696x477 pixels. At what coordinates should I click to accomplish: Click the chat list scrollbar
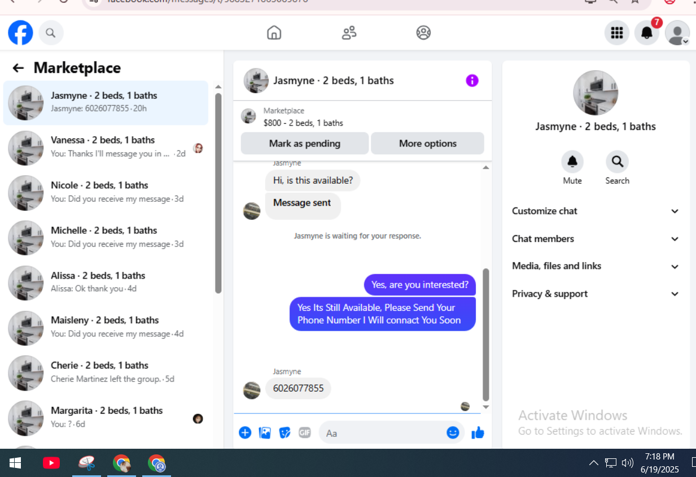pyautogui.click(x=218, y=193)
